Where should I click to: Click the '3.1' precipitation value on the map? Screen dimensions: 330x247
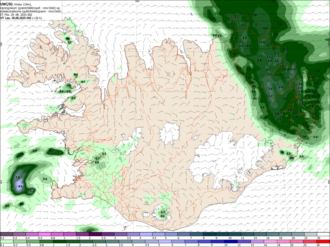point(300,88)
